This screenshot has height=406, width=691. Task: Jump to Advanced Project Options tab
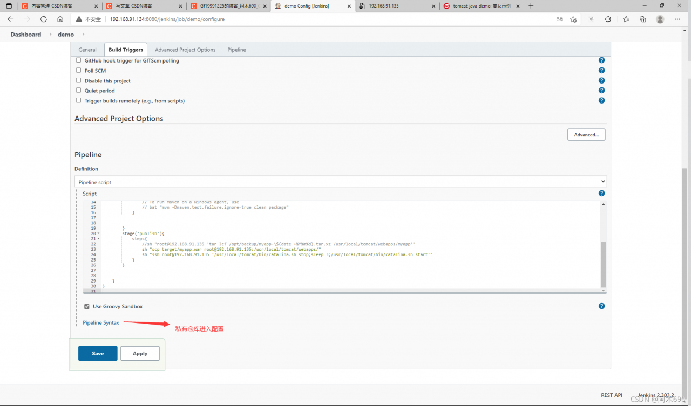coord(185,50)
